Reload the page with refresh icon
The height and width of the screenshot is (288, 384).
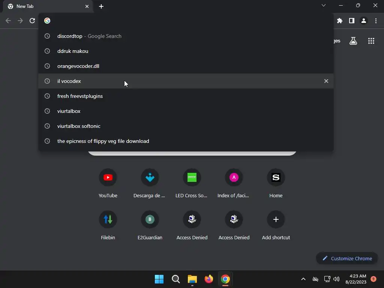click(x=32, y=21)
